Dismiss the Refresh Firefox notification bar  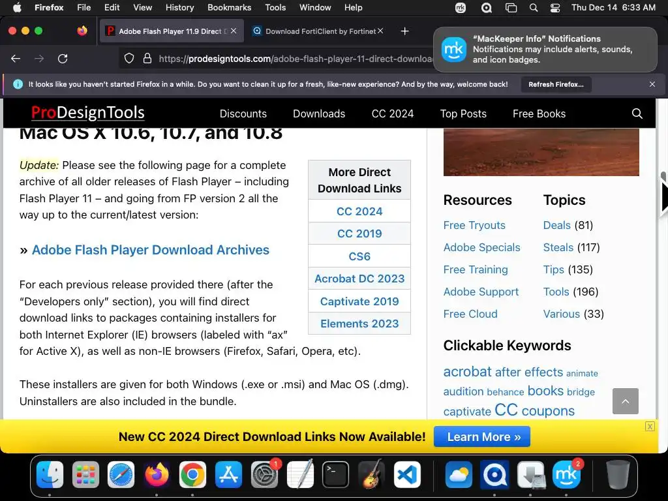point(652,84)
